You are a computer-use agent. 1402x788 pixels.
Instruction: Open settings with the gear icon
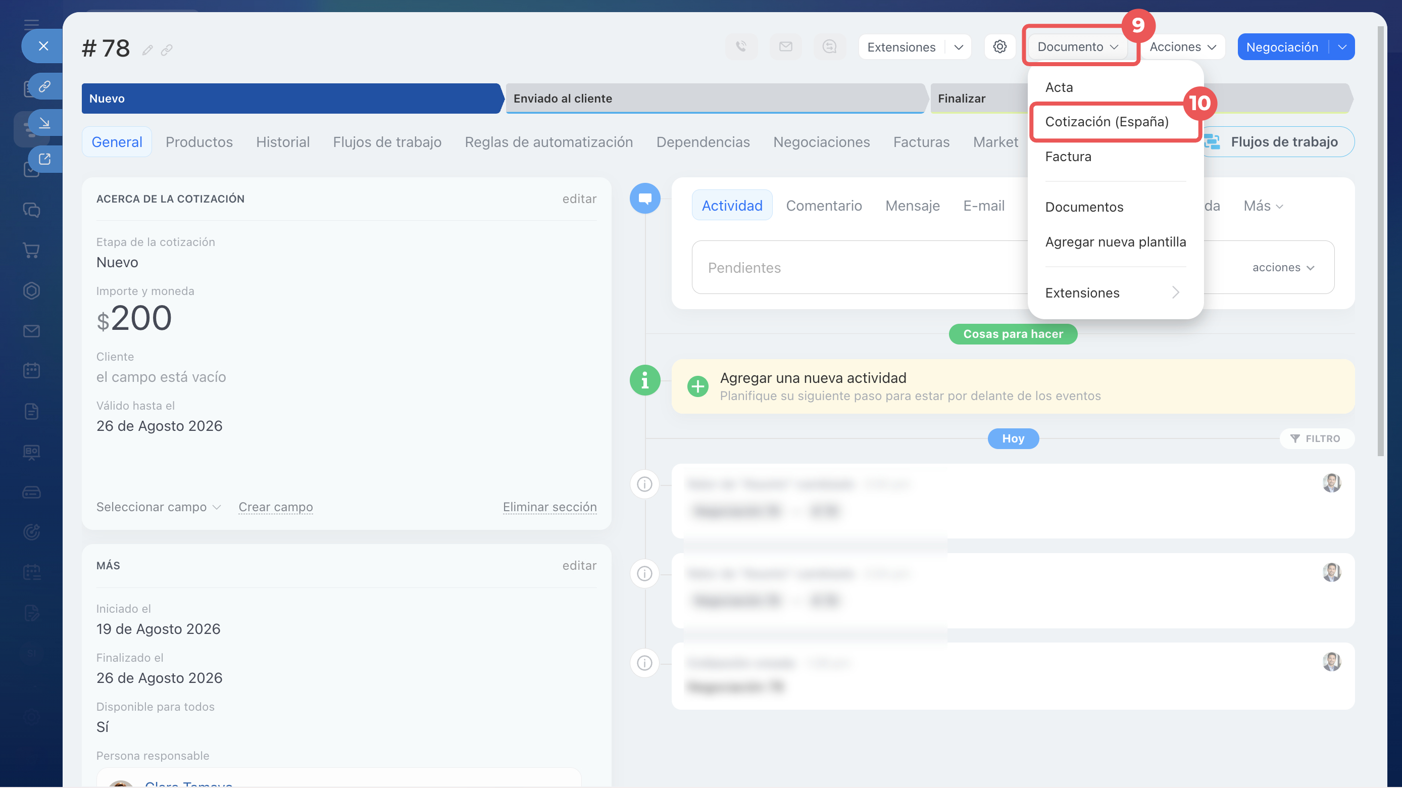[1000, 47]
